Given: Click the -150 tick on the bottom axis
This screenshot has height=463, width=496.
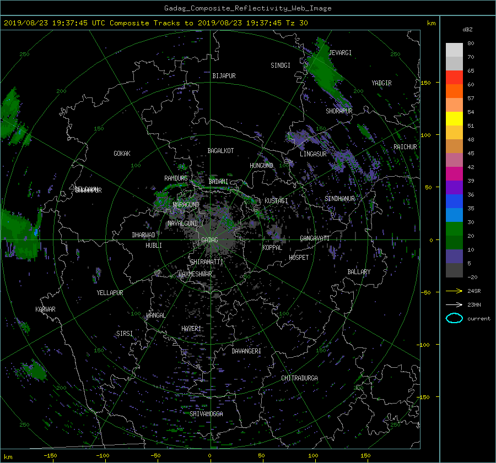Looking at the screenshot, I should [50, 455].
